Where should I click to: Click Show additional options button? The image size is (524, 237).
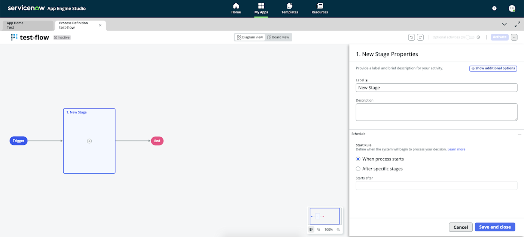coord(493,68)
